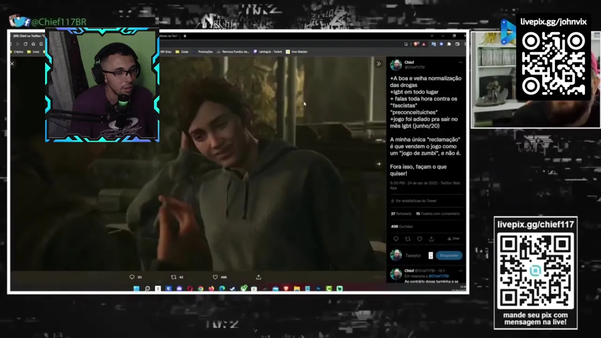The width and height of the screenshot is (601, 338).
Task: Click the like heart showing 498 under image
Action: coord(215,277)
